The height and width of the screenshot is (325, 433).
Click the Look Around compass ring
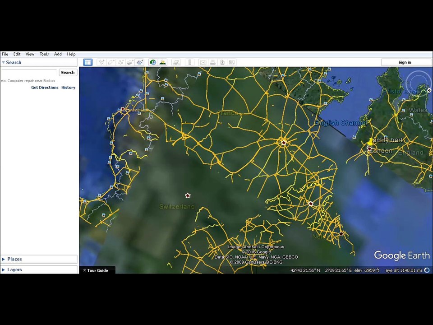point(419,83)
